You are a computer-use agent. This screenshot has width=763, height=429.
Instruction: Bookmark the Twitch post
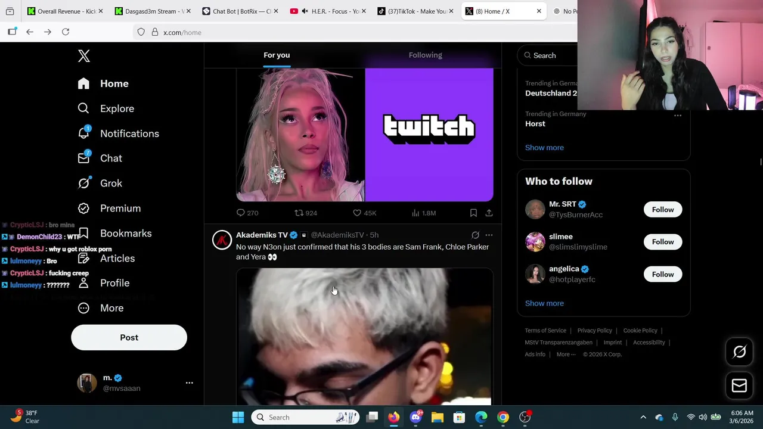[x=473, y=213]
